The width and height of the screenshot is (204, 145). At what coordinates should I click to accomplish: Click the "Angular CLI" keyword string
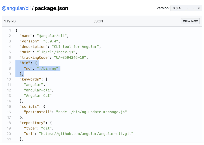pos(38,96)
